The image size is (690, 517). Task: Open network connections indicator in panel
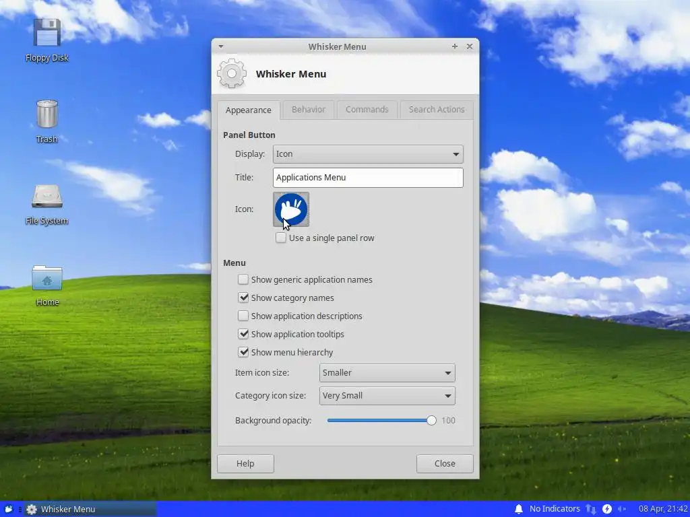click(x=590, y=509)
